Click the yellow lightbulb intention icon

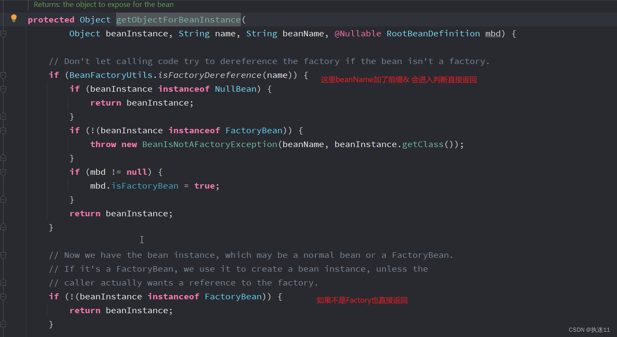coord(14,18)
